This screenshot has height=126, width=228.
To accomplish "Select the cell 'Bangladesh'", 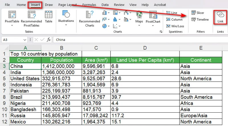I will tap(25, 109).
